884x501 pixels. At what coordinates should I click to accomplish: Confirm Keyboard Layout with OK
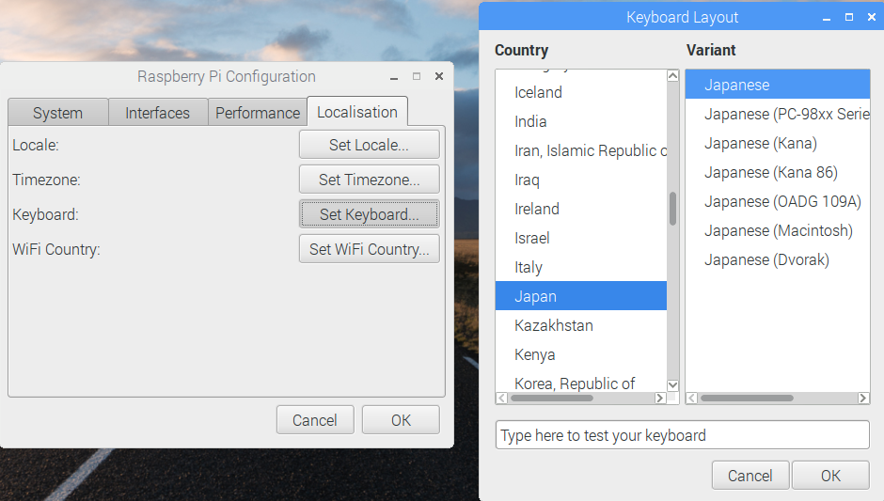[830, 475]
